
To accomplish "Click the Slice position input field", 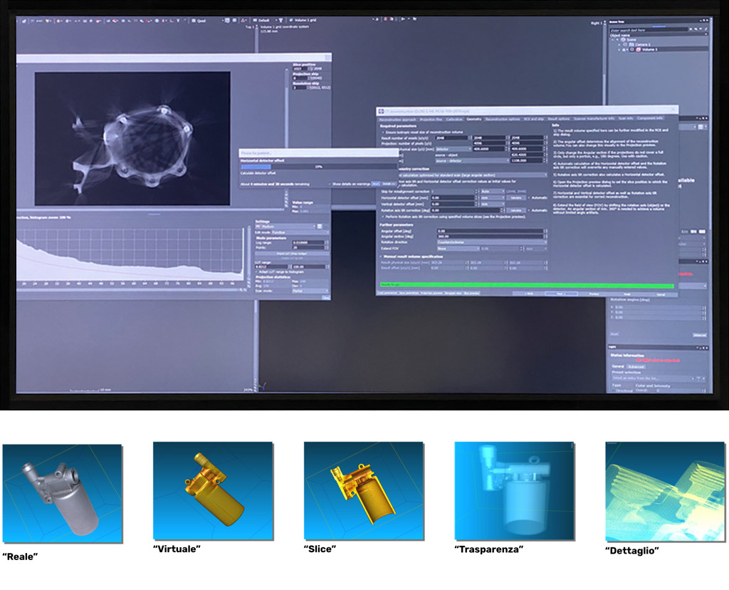I will (x=300, y=68).
